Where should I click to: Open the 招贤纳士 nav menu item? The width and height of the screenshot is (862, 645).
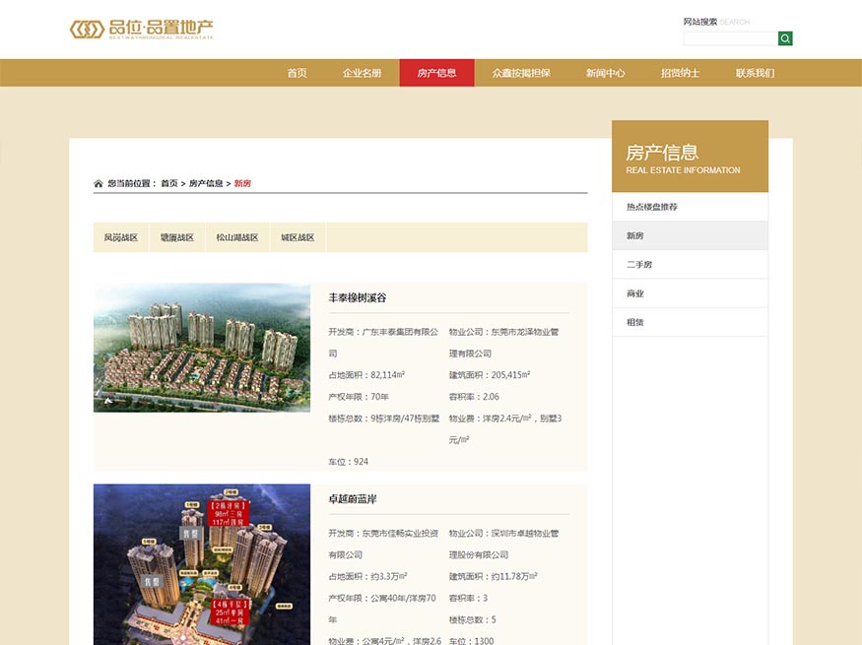coord(680,73)
